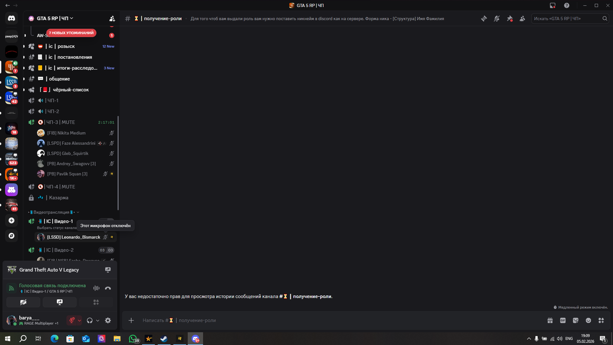Go back with navigation arrow

coord(7,5)
